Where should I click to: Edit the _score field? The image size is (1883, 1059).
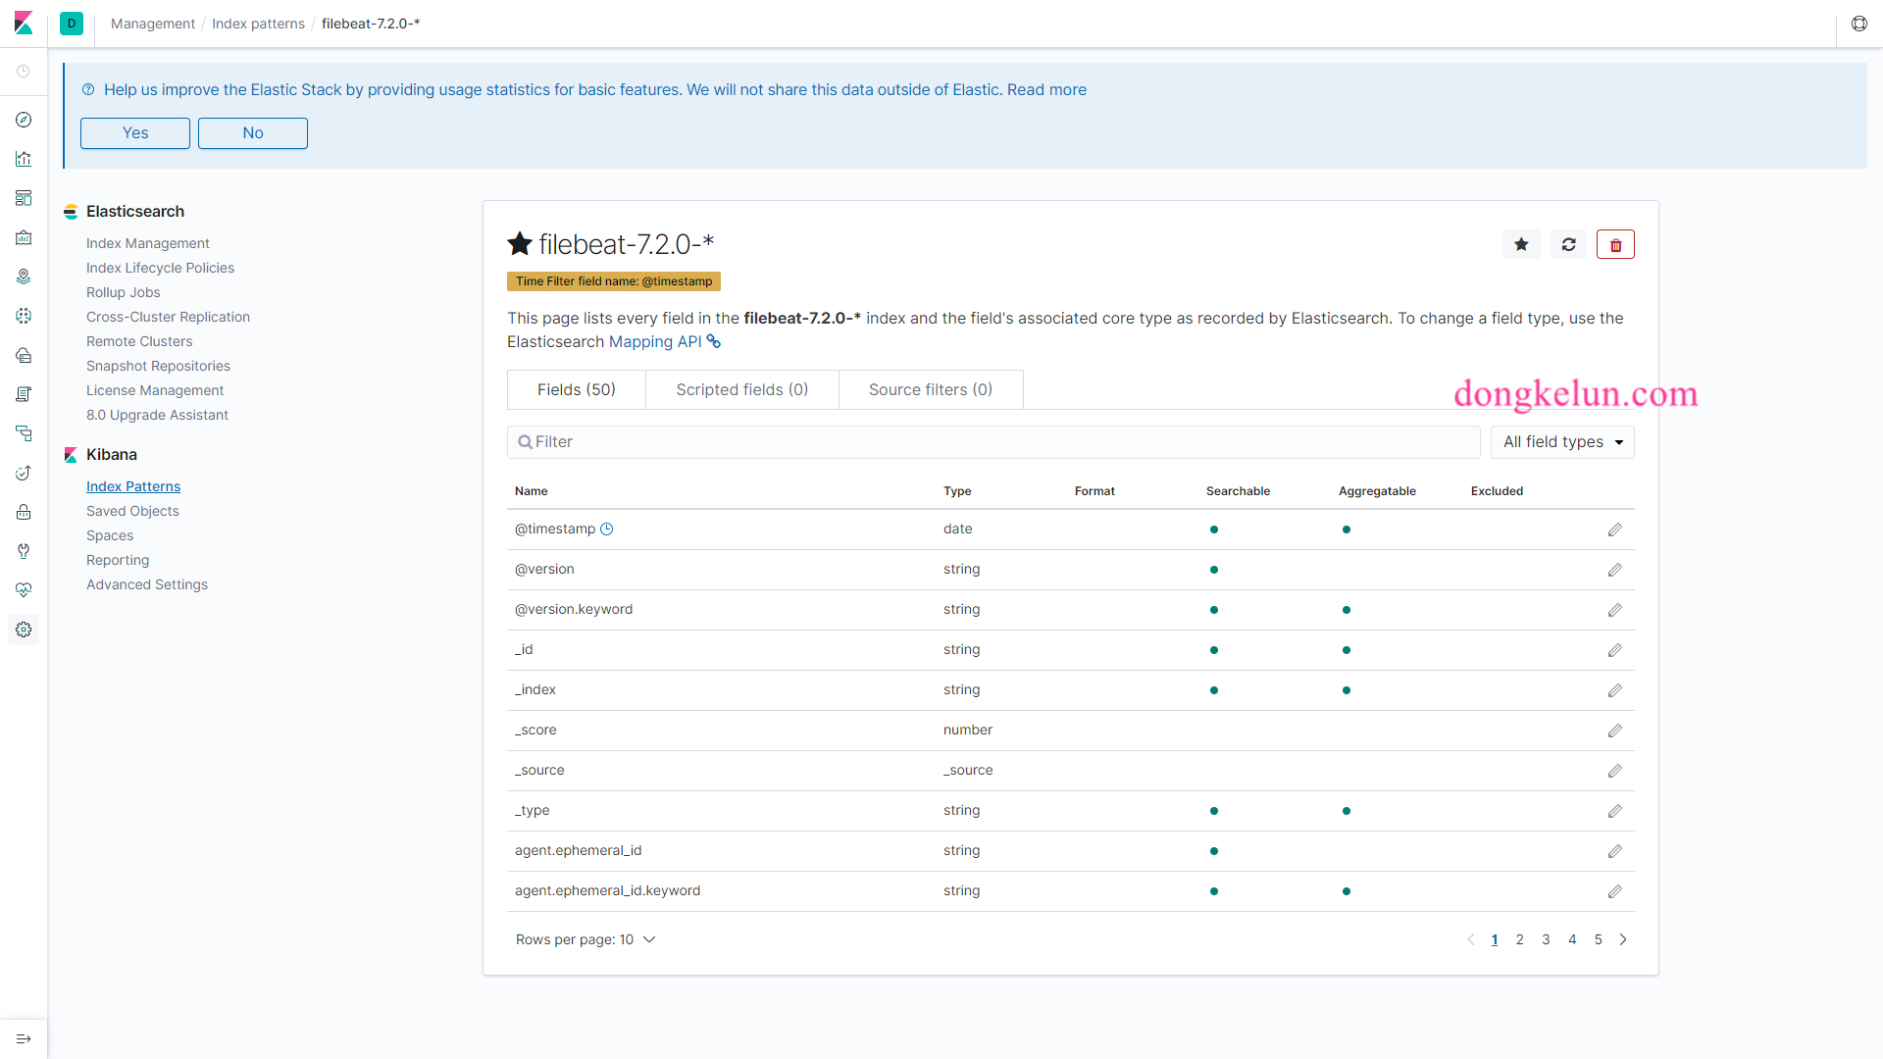click(x=1615, y=731)
